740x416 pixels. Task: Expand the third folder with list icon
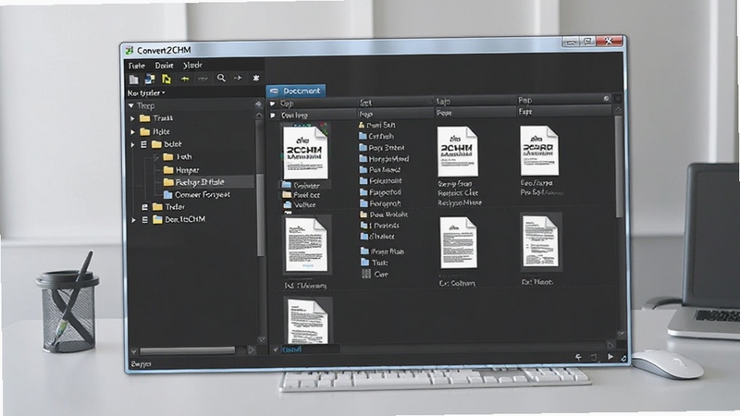click(x=132, y=144)
